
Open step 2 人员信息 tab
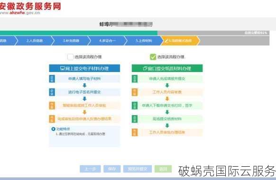(x=35, y=41)
